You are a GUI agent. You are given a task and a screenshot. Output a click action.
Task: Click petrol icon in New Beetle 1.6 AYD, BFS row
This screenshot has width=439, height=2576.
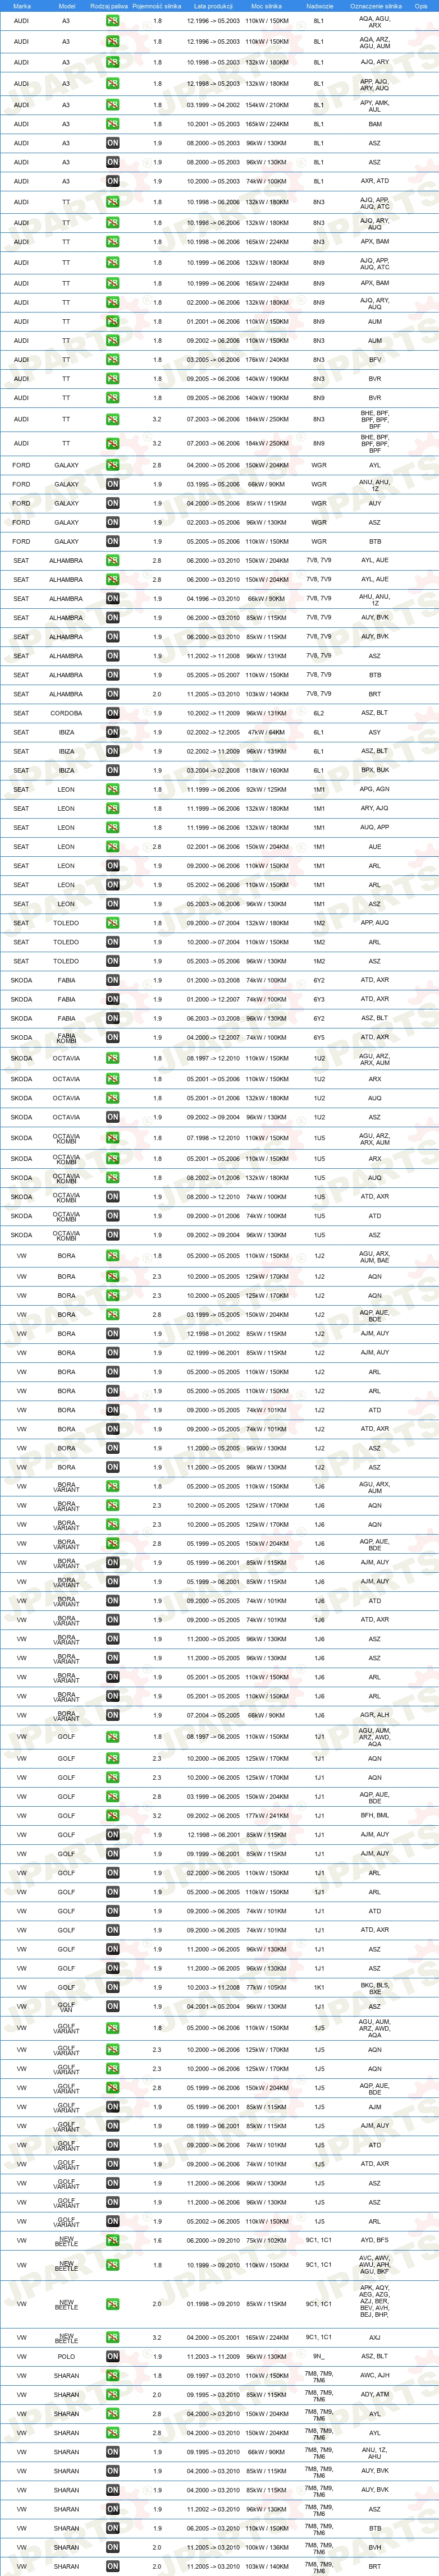(x=112, y=2240)
